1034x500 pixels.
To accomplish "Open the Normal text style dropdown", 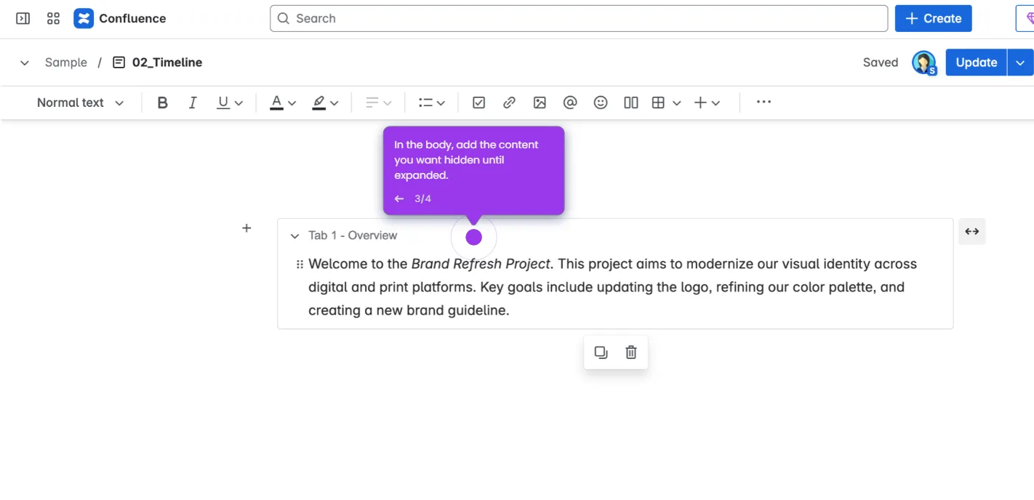I will tap(80, 102).
